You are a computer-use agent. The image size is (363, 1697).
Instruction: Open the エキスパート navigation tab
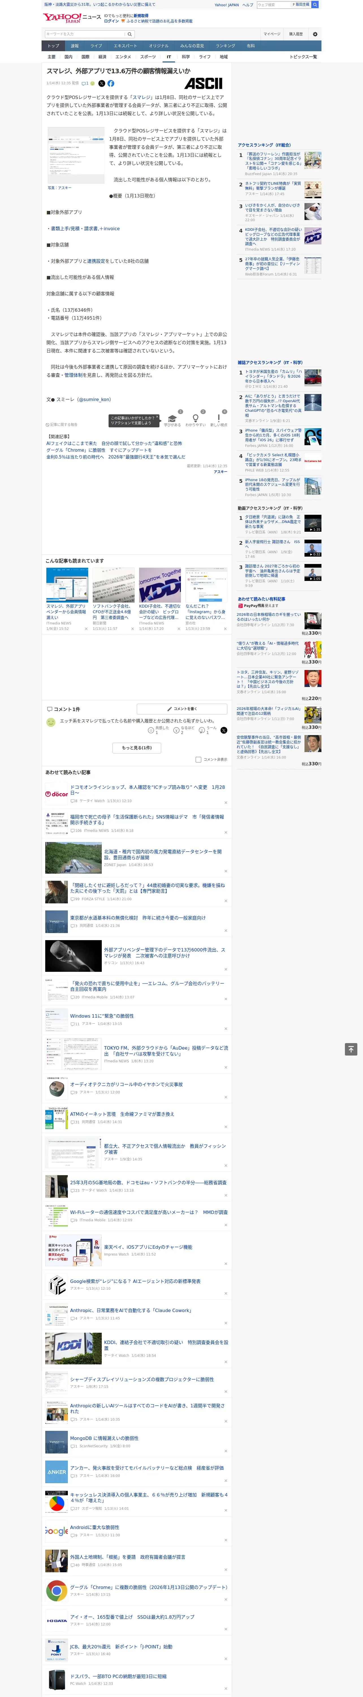point(125,46)
